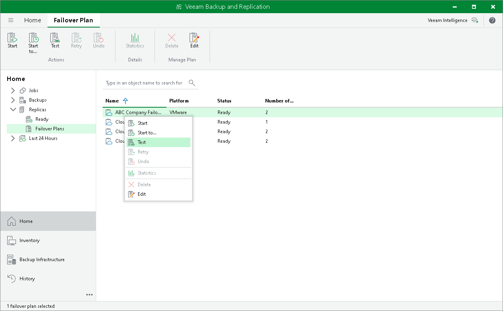503x311 pixels.
Task: Select the Failover Plan ribbon tab
Action: pyautogui.click(x=73, y=20)
